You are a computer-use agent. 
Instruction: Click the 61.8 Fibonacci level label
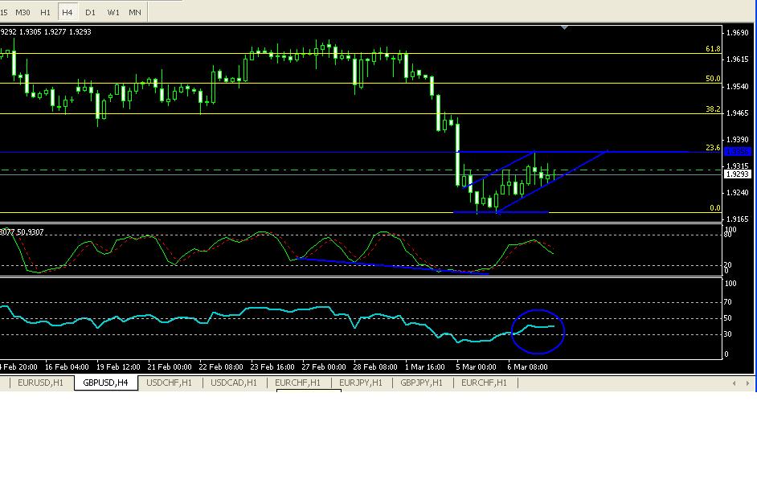(712, 49)
